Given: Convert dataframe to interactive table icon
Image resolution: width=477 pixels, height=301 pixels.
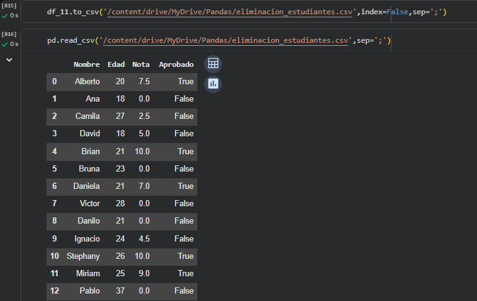Looking at the screenshot, I should click(213, 64).
